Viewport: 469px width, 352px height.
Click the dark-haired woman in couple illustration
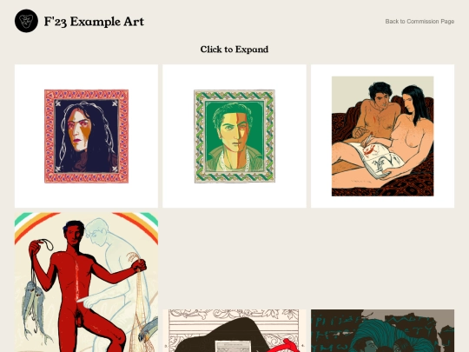coord(412,127)
